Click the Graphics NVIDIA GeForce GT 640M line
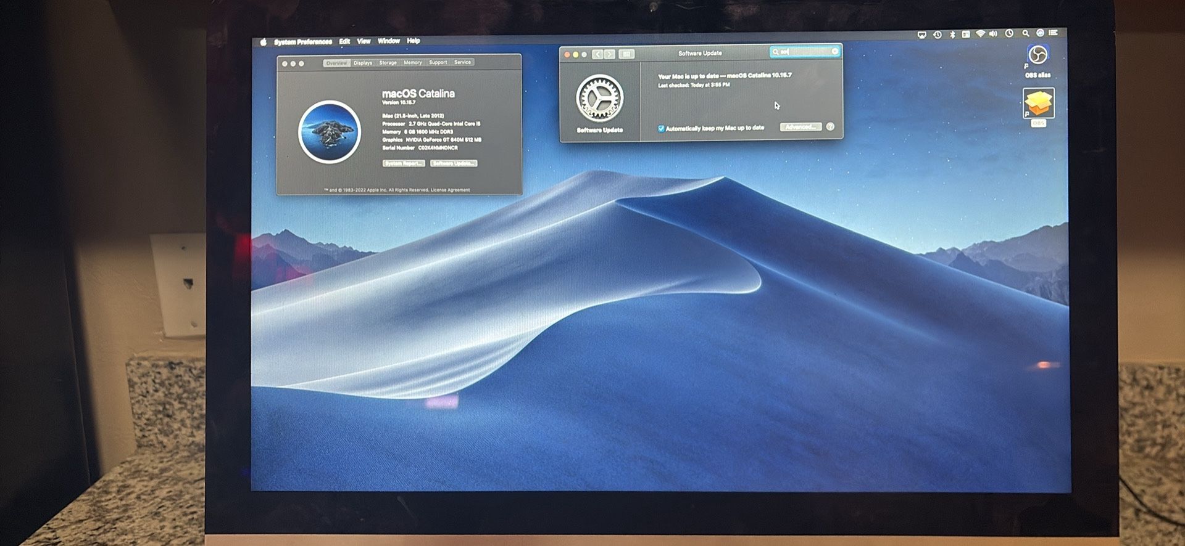Image resolution: width=1185 pixels, height=546 pixels. [431, 140]
